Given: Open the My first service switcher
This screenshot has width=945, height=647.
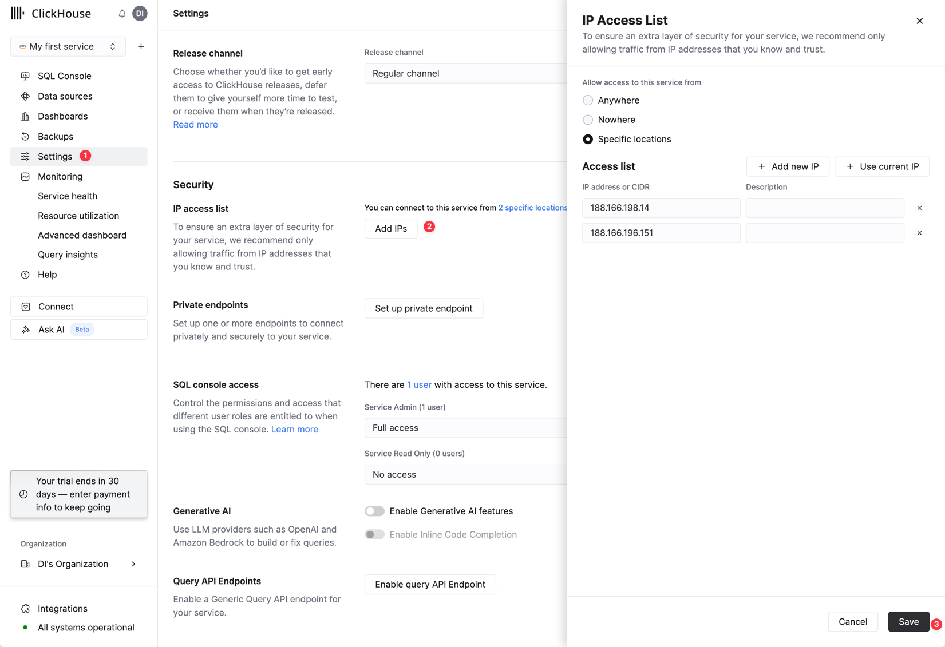Looking at the screenshot, I should (x=68, y=46).
